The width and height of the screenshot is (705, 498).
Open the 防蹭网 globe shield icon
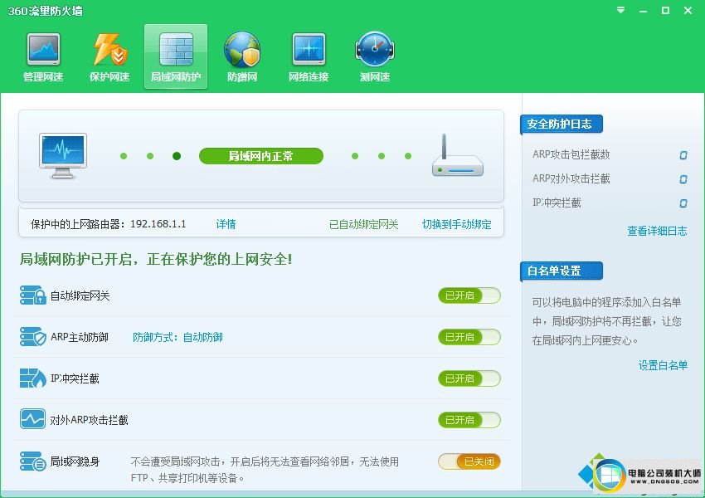click(x=242, y=56)
